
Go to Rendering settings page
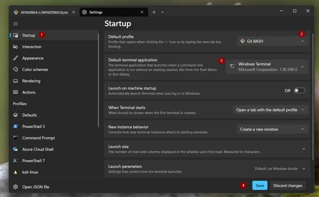pyautogui.click(x=54, y=81)
